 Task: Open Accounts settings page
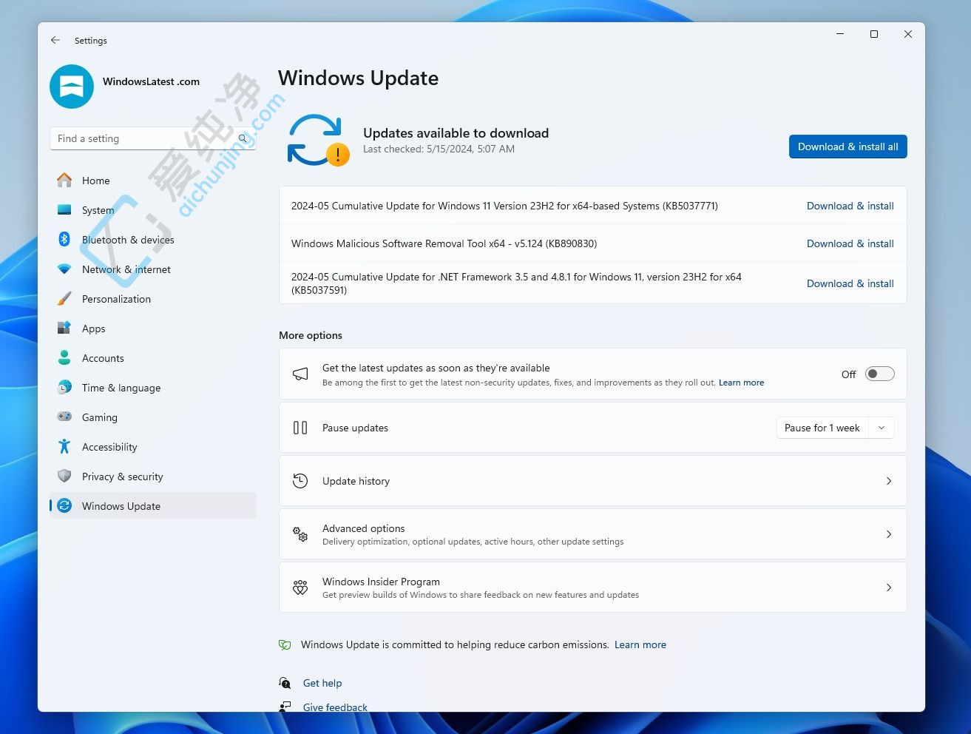pyautogui.click(x=153, y=358)
